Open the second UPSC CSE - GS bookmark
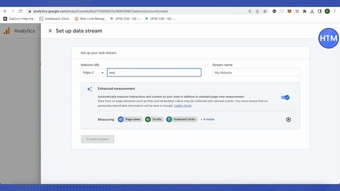 coord(160,19)
